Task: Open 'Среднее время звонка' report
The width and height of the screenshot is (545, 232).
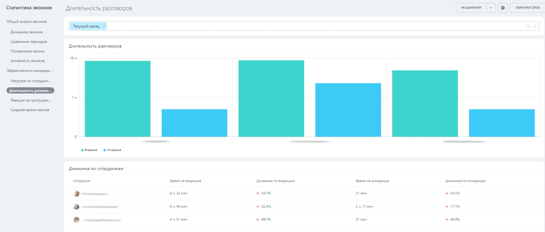Action: coord(30,110)
